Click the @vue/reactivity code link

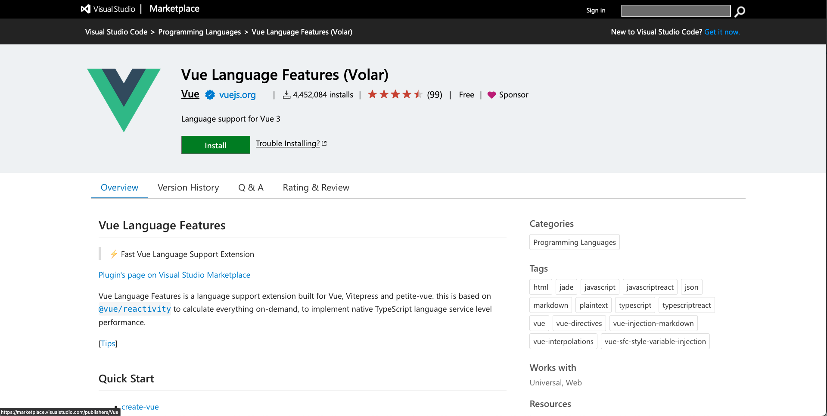click(x=134, y=309)
